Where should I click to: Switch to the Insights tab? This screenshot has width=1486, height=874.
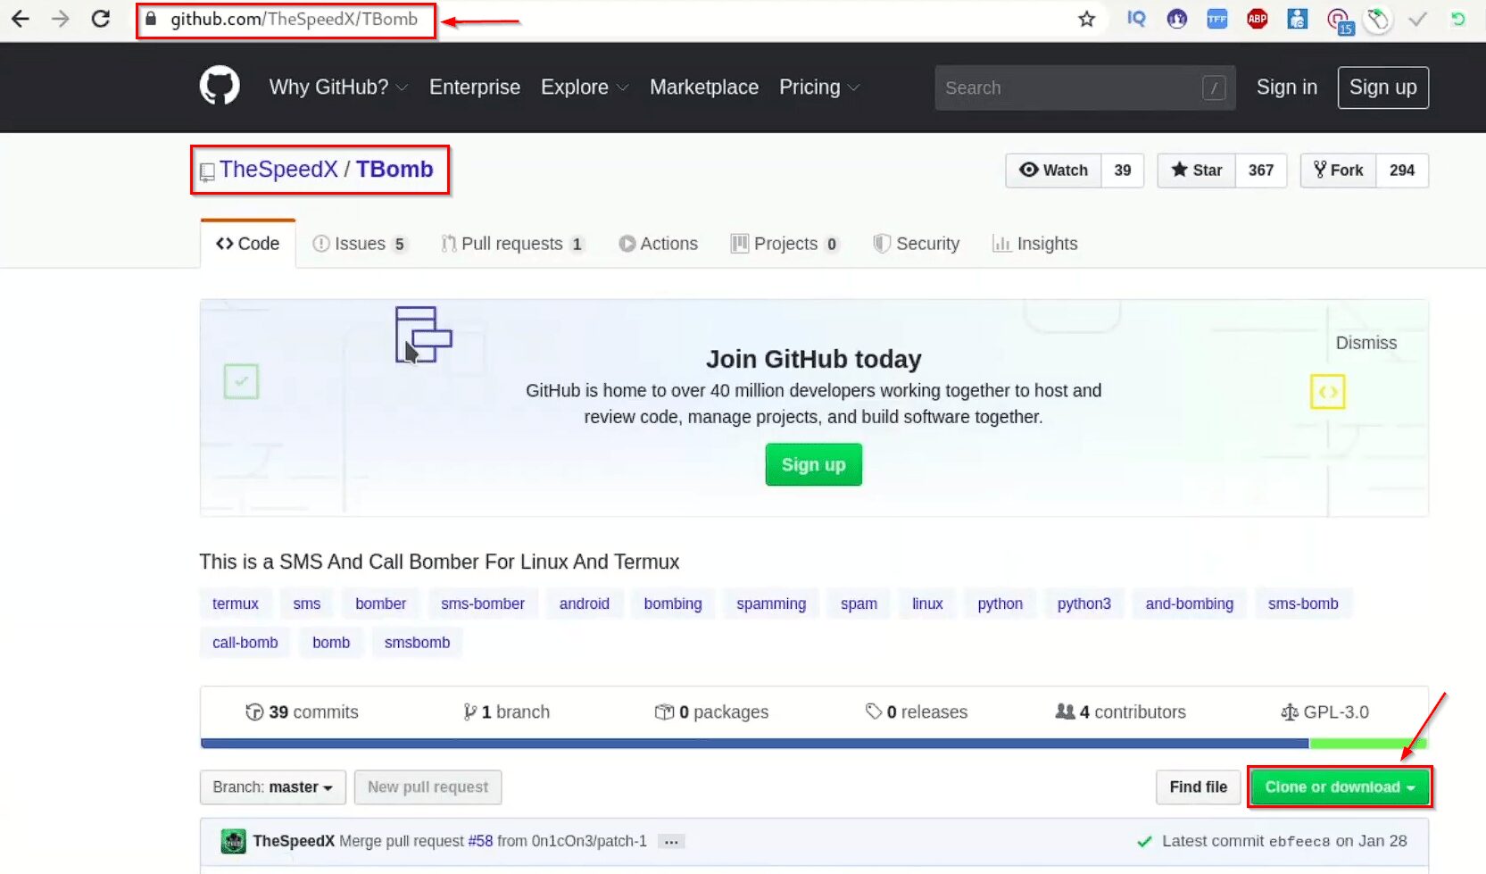click(1035, 244)
